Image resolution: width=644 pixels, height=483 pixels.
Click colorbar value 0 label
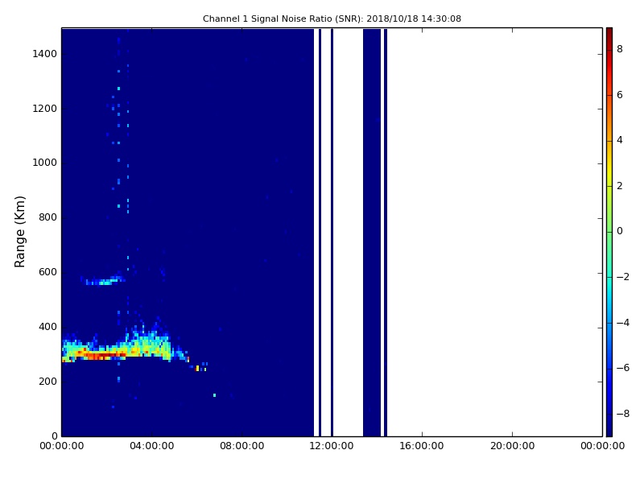click(620, 231)
